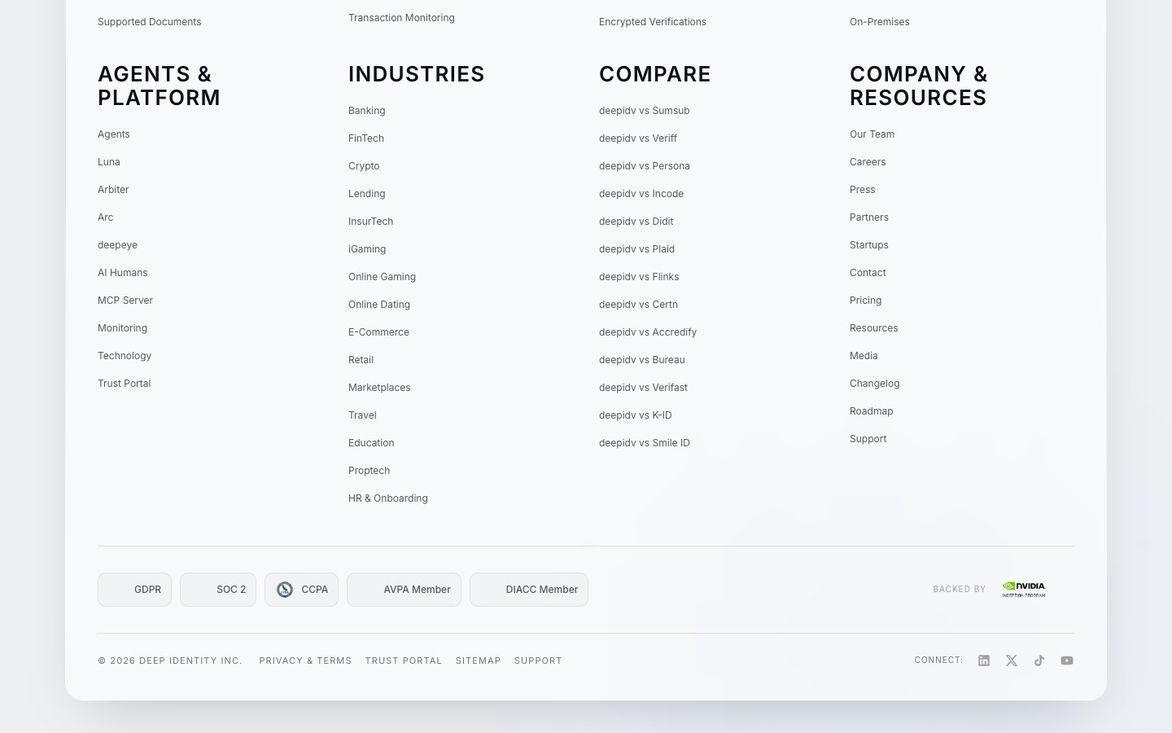Visit the MCP Server page link

pos(125,301)
